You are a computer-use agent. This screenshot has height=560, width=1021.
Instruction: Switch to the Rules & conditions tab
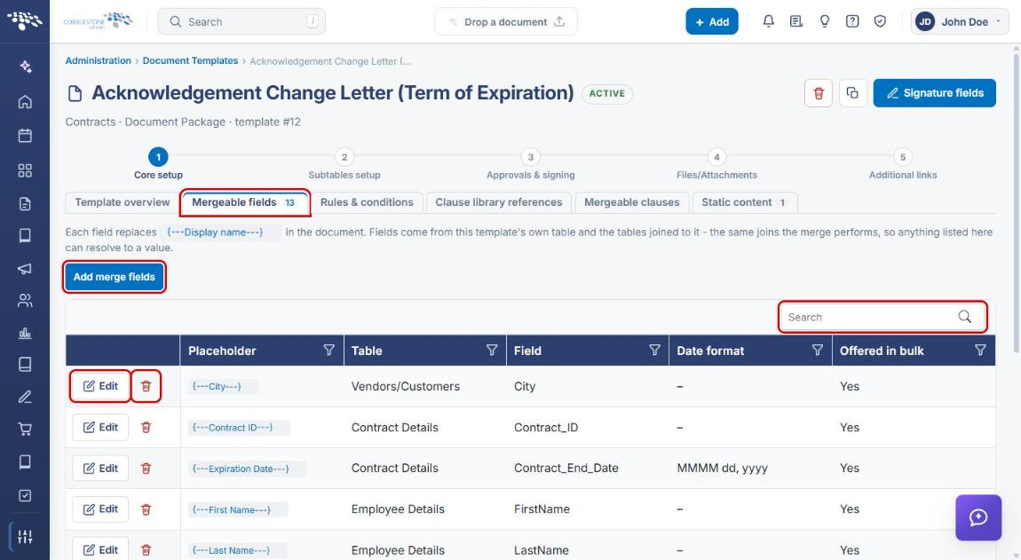pos(367,202)
